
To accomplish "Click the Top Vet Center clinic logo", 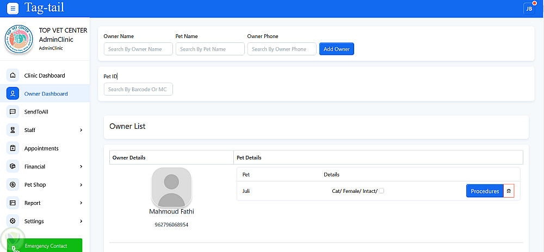I will 18,39.
